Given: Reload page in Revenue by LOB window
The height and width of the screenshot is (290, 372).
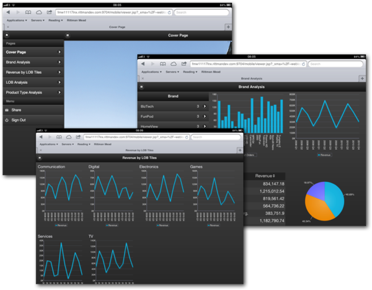Looking at the screenshot, I should 187,137.
